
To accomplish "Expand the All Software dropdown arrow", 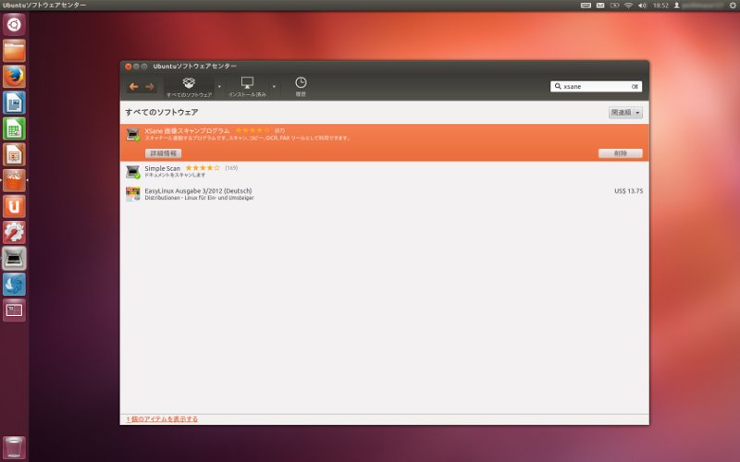I will point(219,86).
